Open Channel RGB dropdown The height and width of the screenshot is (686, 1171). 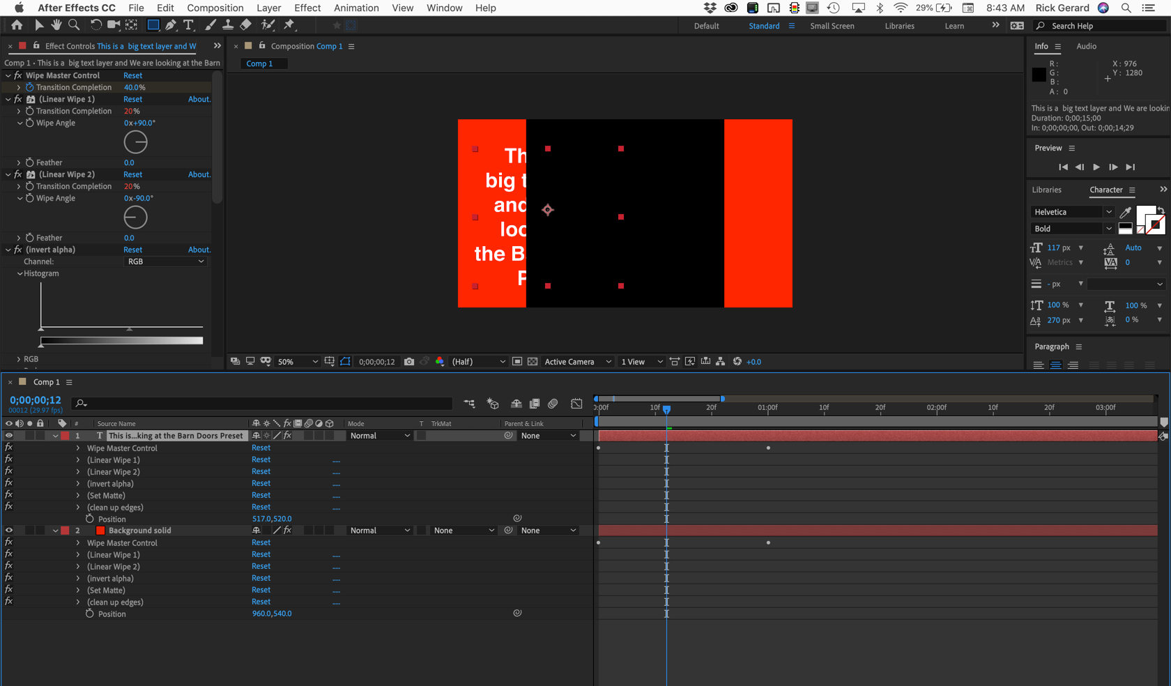[165, 261]
